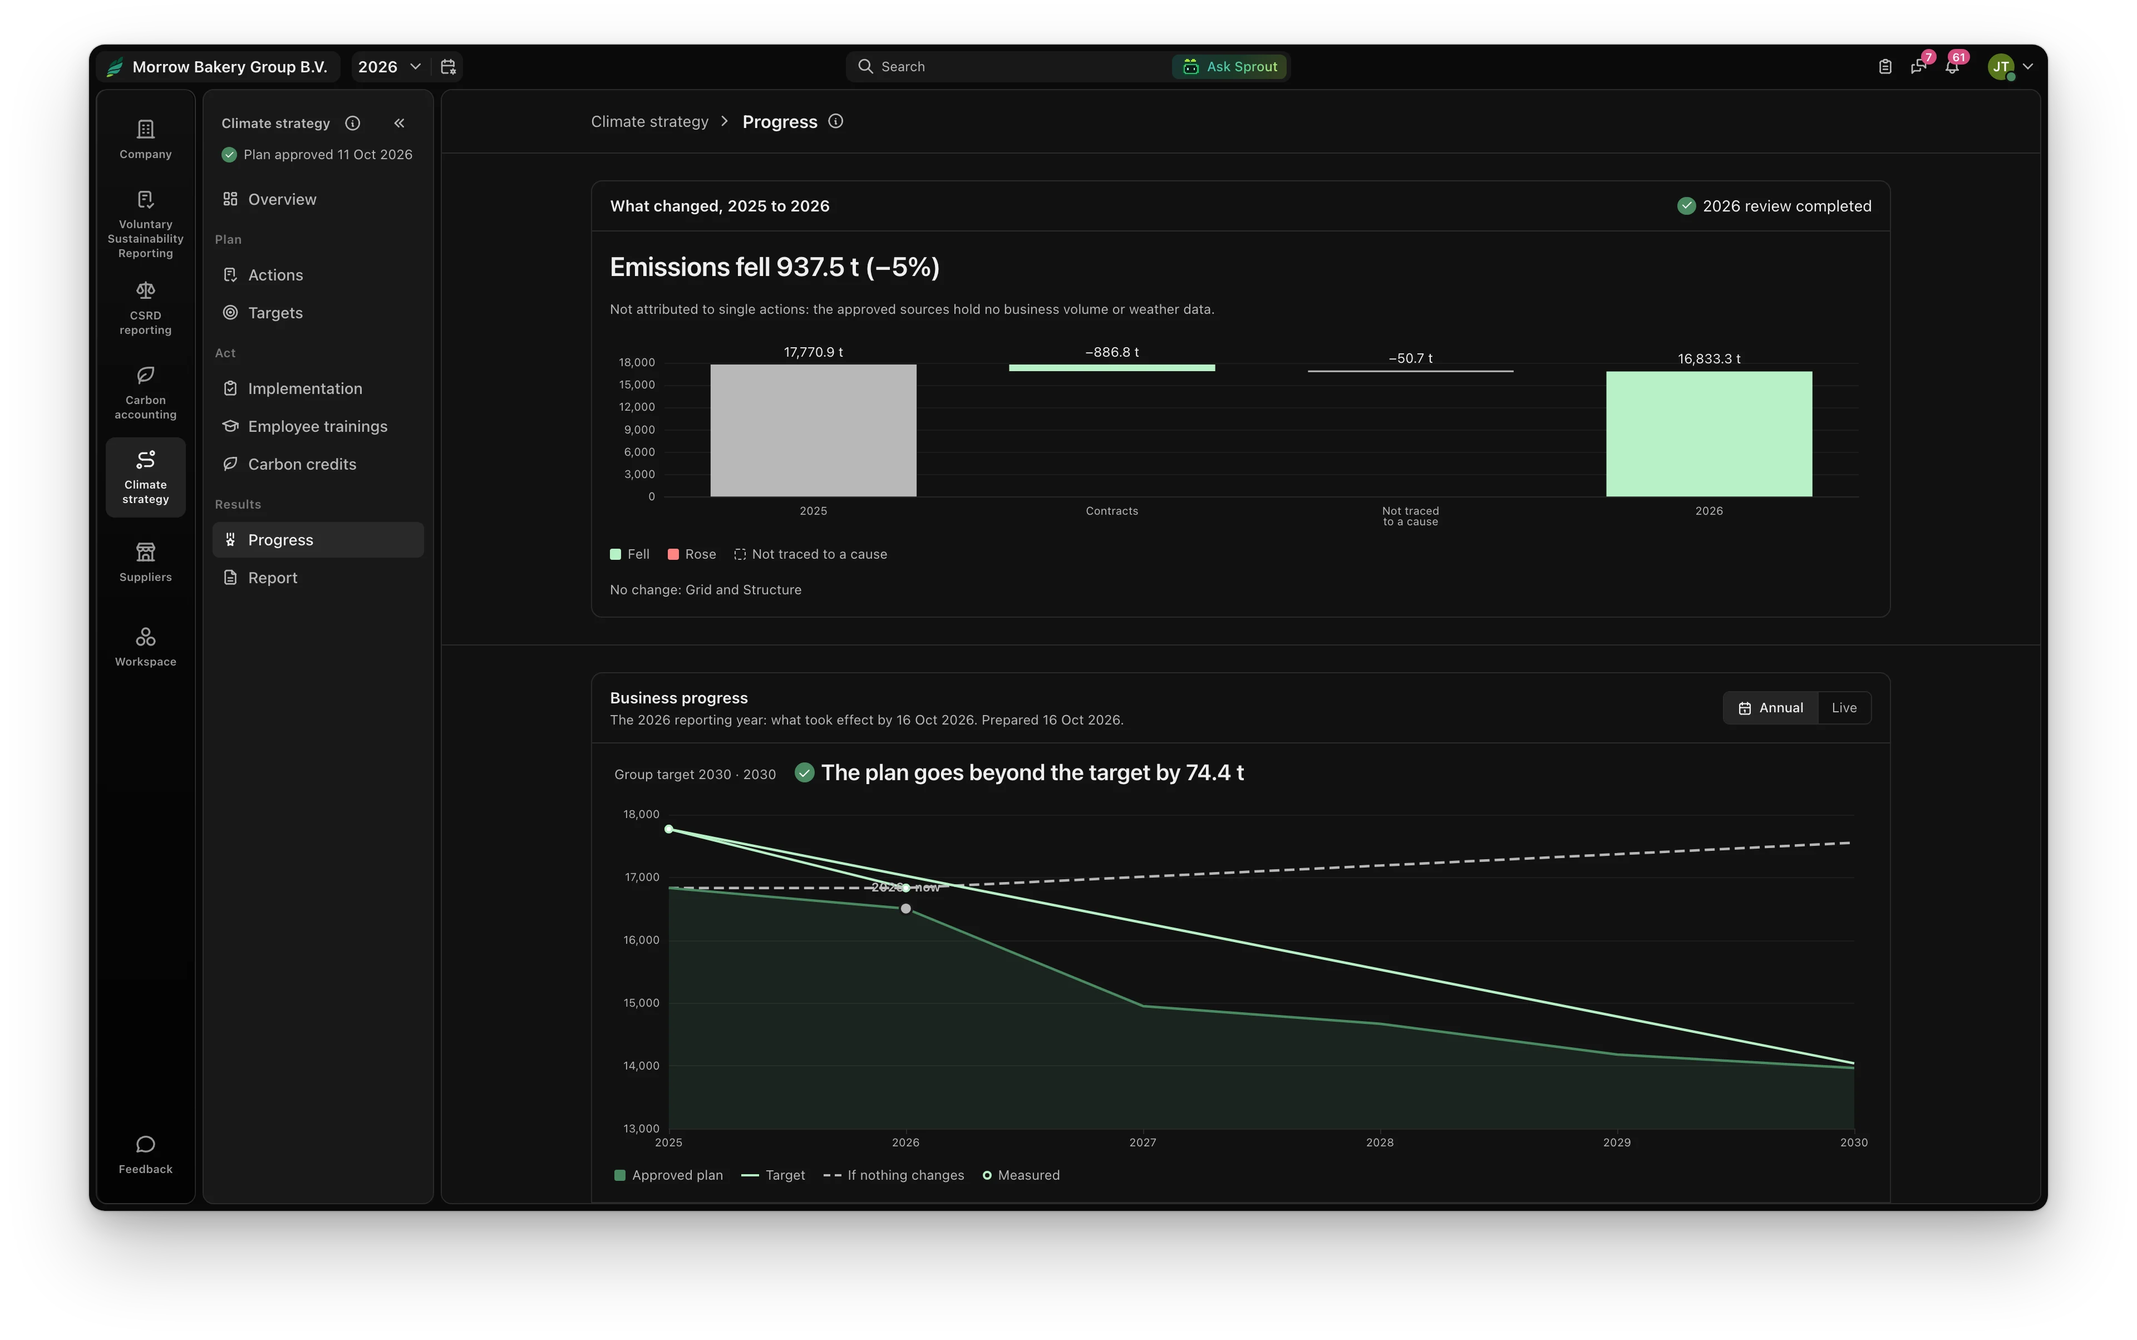Click the gray 2025 bar in the waterfall chart

tap(813, 431)
